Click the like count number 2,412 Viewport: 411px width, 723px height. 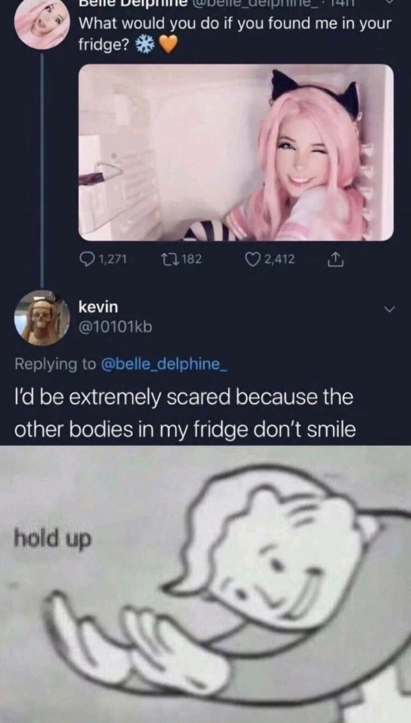279,260
